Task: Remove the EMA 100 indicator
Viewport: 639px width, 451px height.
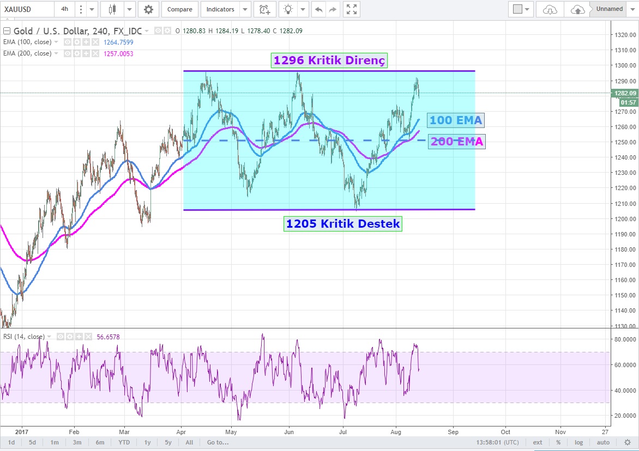Action: click(x=95, y=42)
